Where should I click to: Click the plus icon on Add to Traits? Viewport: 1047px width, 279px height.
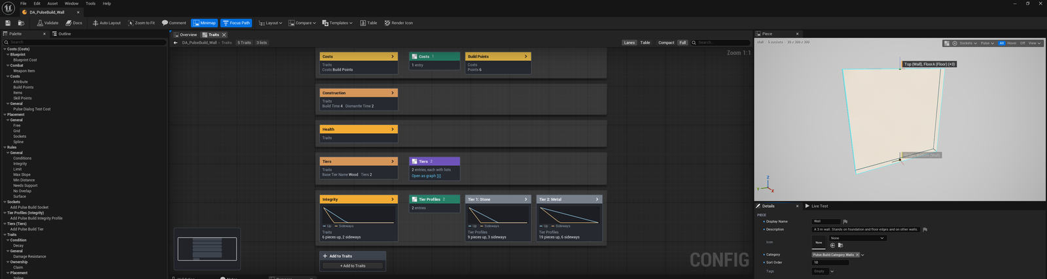[325, 256]
